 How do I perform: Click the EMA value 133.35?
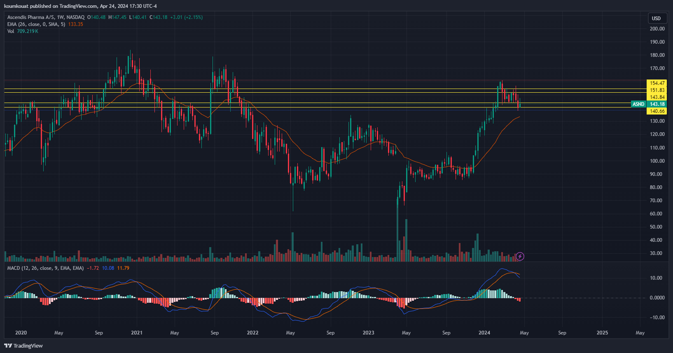tap(75, 24)
